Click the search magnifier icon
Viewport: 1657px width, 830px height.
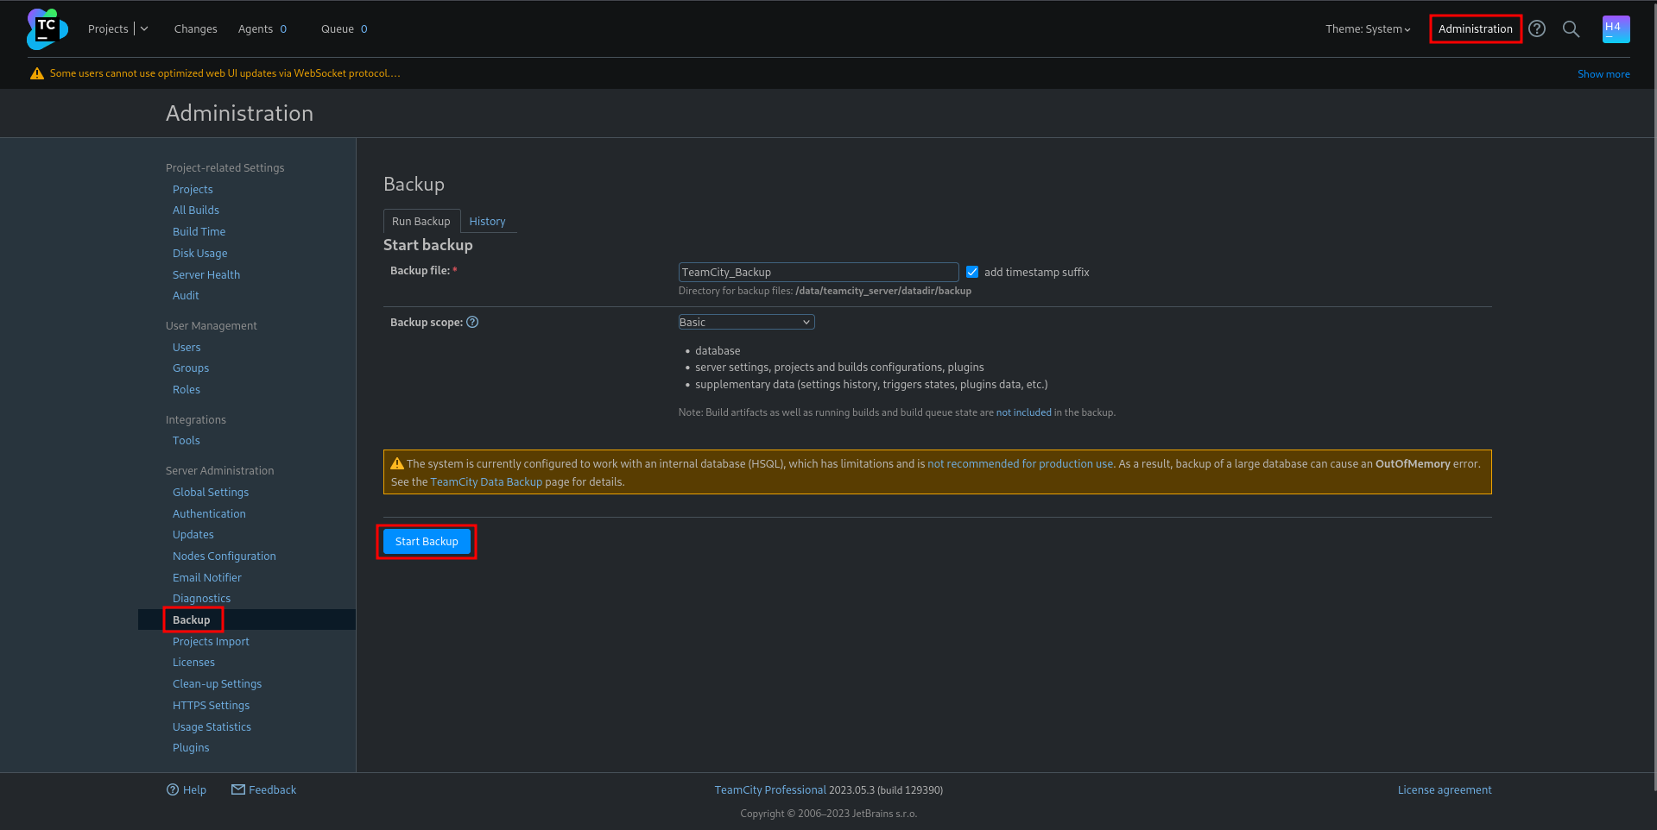click(1571, 29)
